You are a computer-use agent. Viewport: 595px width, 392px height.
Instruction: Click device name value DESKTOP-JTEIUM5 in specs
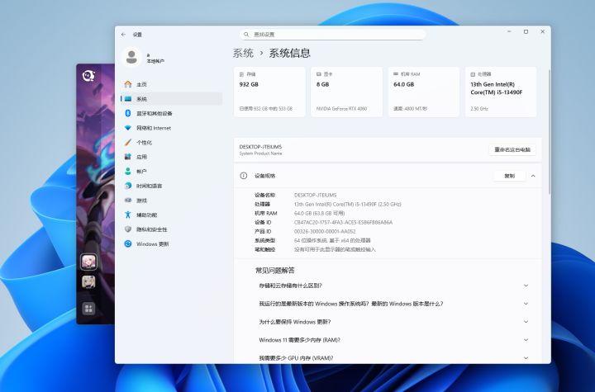click(316, 196)
